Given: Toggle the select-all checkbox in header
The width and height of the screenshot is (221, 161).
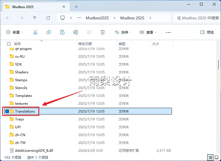Looking at the screenshot, I should 9,44.
